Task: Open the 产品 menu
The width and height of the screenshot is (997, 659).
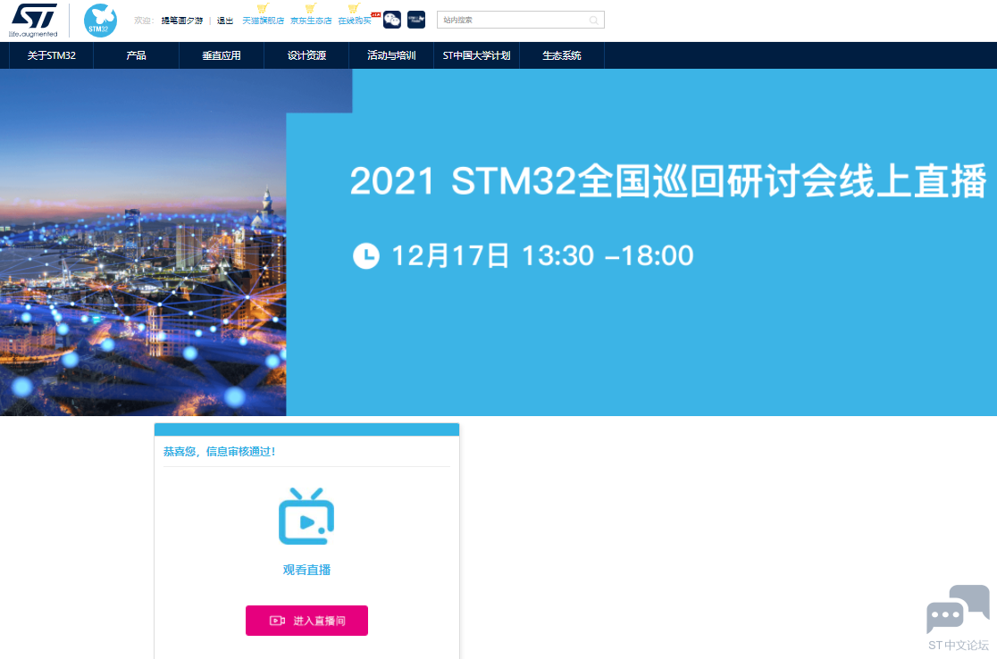Action: coord(136,55)
